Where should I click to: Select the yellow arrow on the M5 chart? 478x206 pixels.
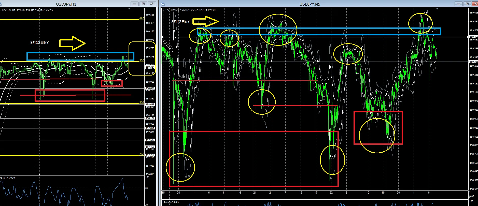pyautogui.click(x=205, y=21)
